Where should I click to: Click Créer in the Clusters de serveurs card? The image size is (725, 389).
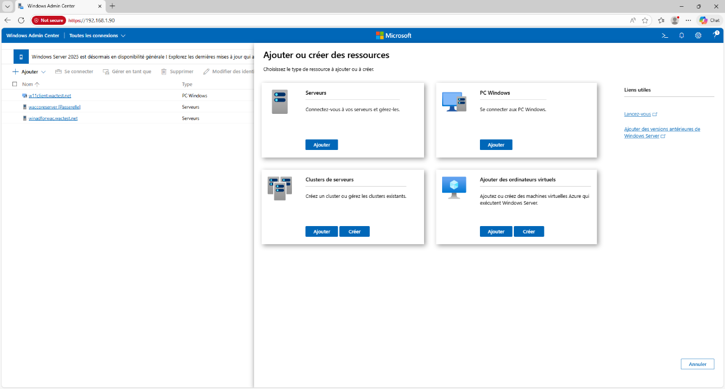(x=355, y=232)
